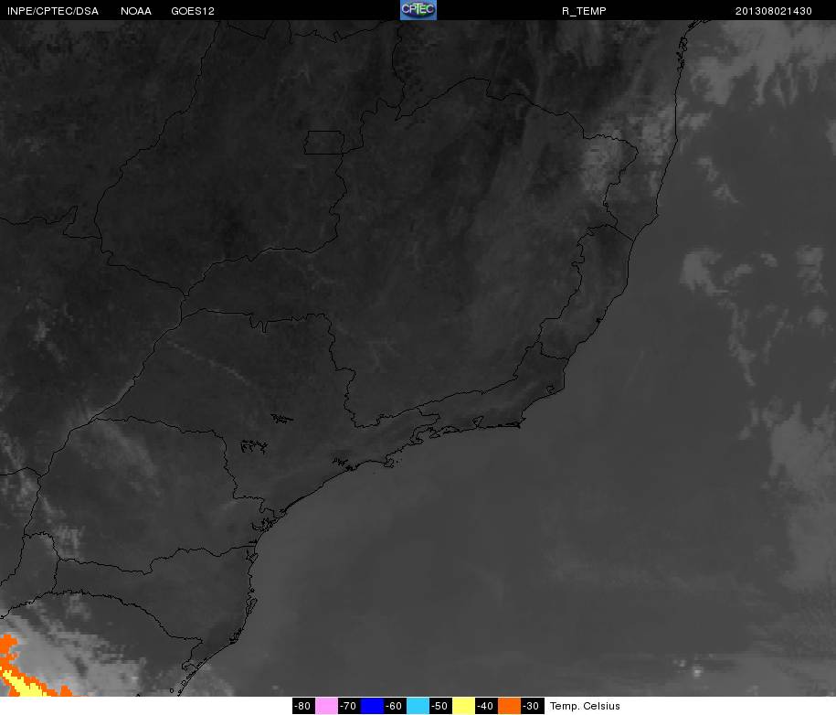Viewport: 836px width, 715px height.
Task: Click the CPTEC logo in header
Action: tap(418, 10)
